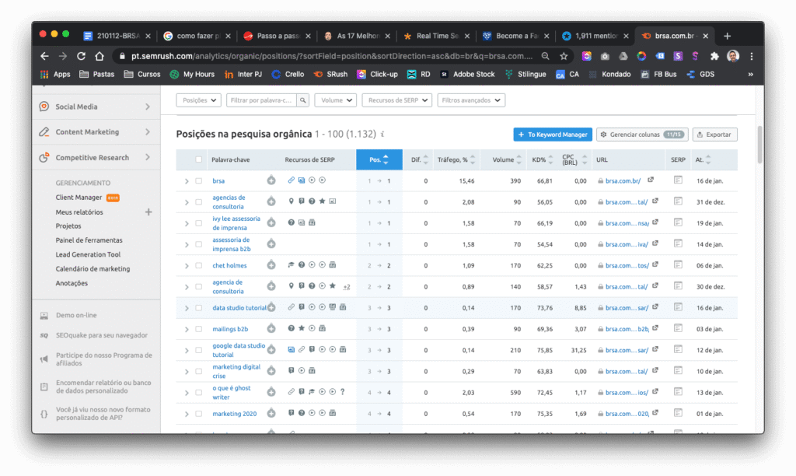Add 'chet holmes' to the keyword manager

271,265
